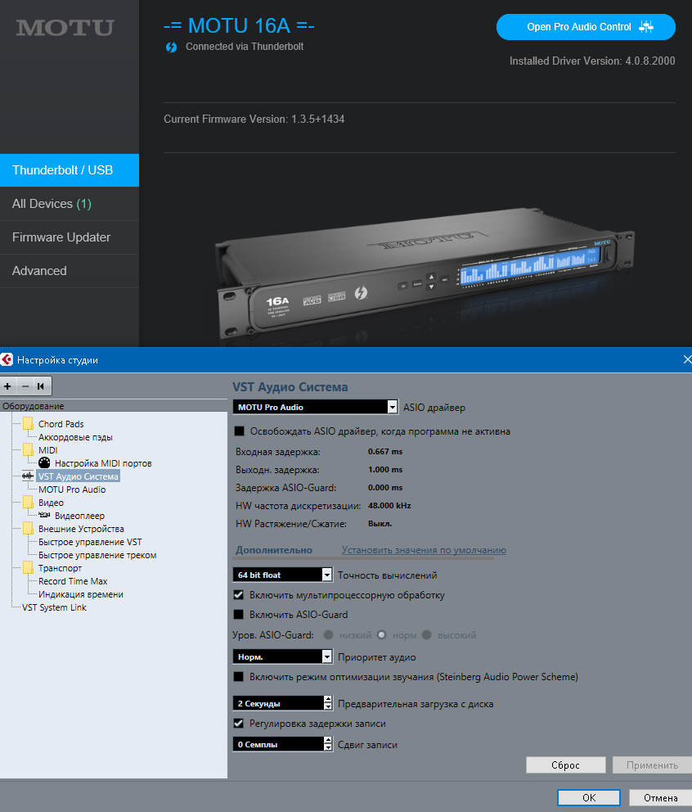Click the mixer icon in Open Pro Audio Control
The width and height of the screenshot is (692, 812).
[646, 27]
